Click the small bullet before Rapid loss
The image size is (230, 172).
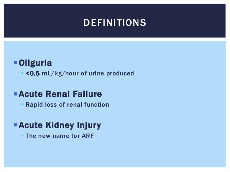(22, 104)
